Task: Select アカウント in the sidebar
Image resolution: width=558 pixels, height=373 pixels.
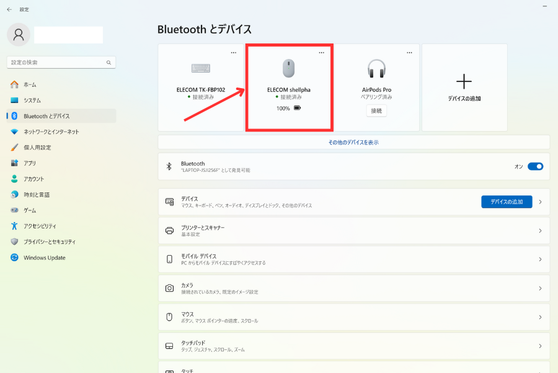Action: pos(61,179)
